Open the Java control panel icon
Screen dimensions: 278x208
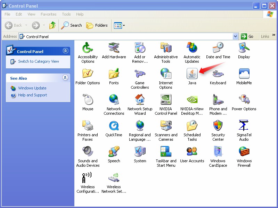tap(192, 74)
